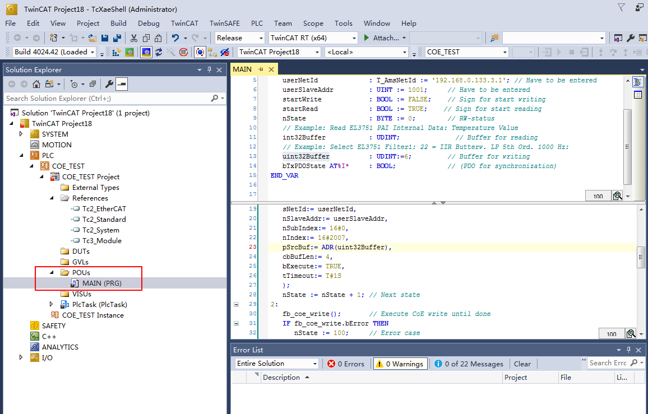The image size is (648, 414).
Task: Click the Open File folder icon
Action: click(92, 38)
